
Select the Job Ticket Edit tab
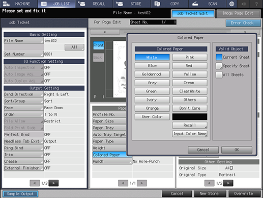click(193, 14)
